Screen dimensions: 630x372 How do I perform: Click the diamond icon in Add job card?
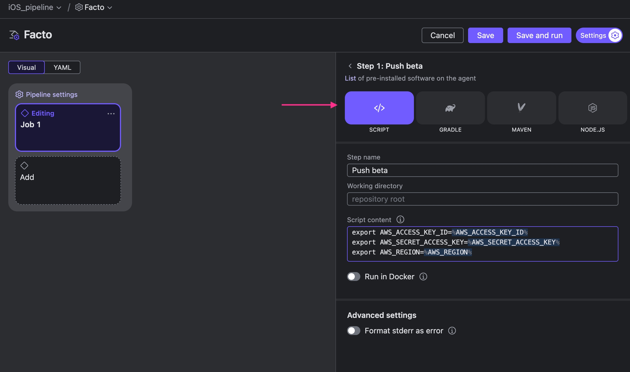(24, 166)
